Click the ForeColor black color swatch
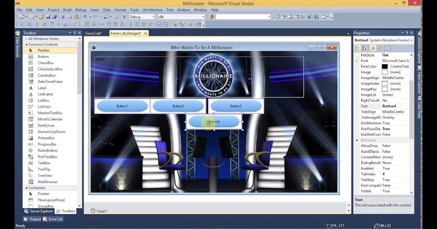 point(385,67)
